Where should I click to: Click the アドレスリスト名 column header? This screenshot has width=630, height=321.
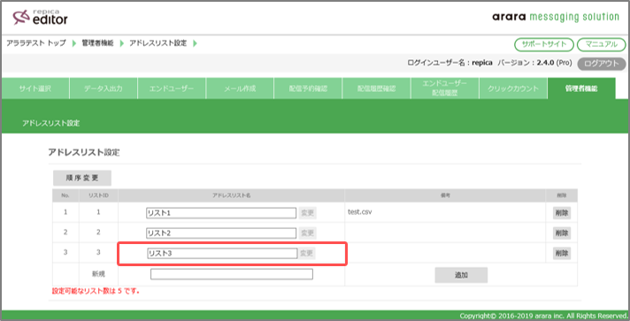click(232, 195)
